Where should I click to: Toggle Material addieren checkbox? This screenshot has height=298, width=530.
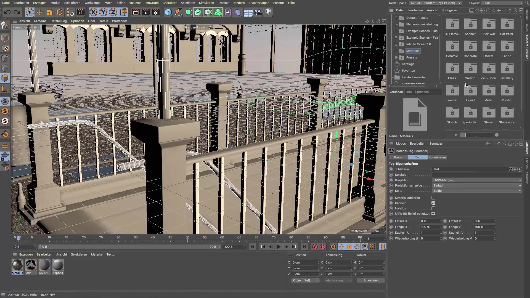click(433, 198)
